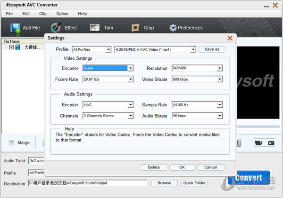
Task: Click the Merge icon
Action: coord(11,143)
